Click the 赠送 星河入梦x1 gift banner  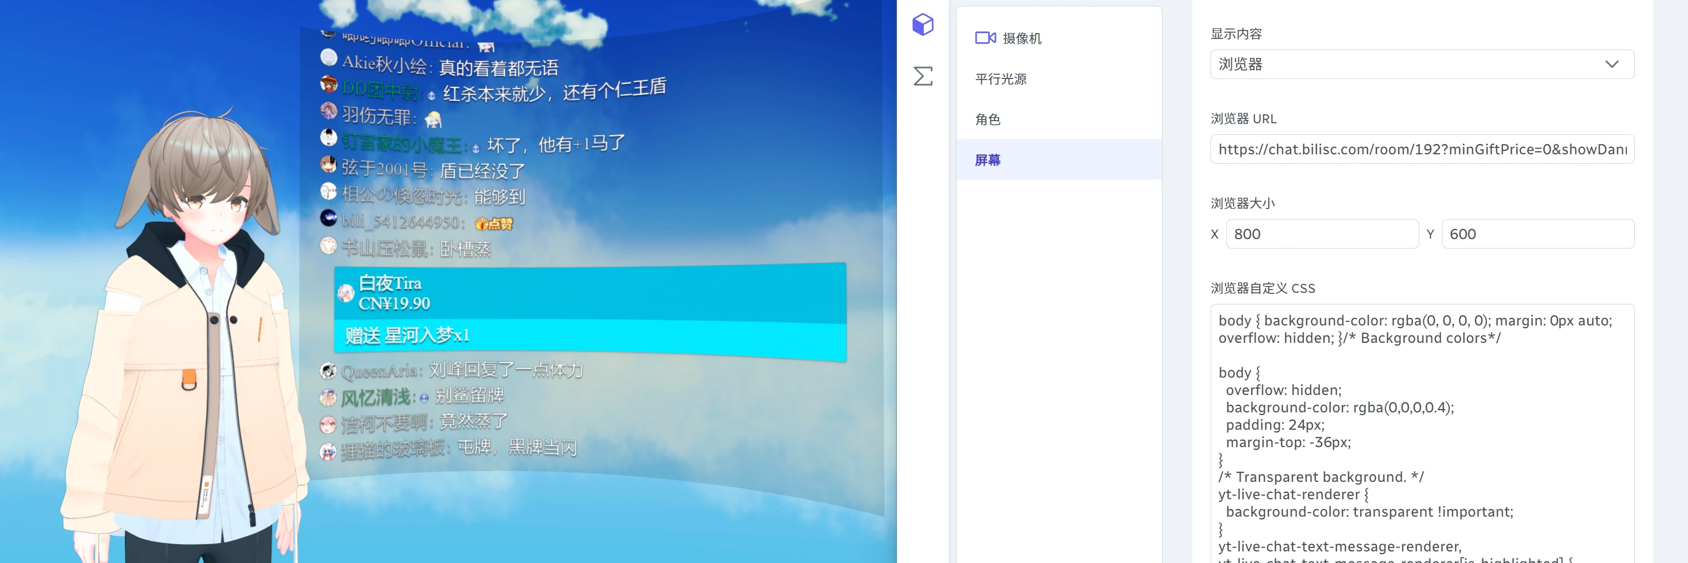pyautogui.click(x=590, y=337)
